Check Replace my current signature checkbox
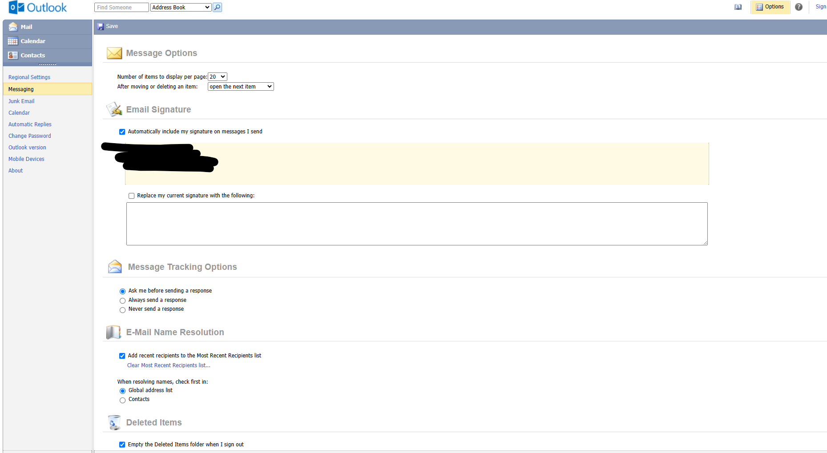This screenshot has width=827, height=453. point(131,196)
